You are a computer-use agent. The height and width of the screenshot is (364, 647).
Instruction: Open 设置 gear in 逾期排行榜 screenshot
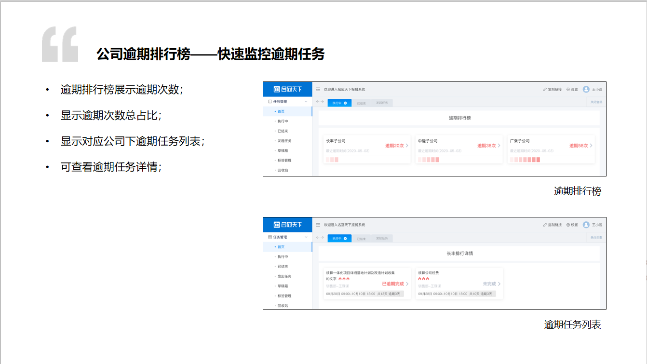[568, 89]
